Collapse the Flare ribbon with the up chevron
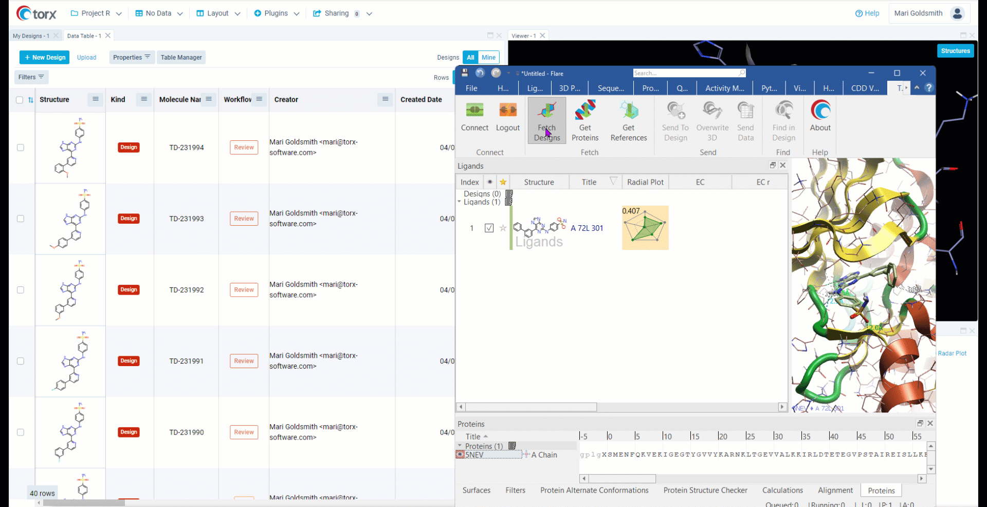This screenshot has width=987, height=507. pos(917,88)
